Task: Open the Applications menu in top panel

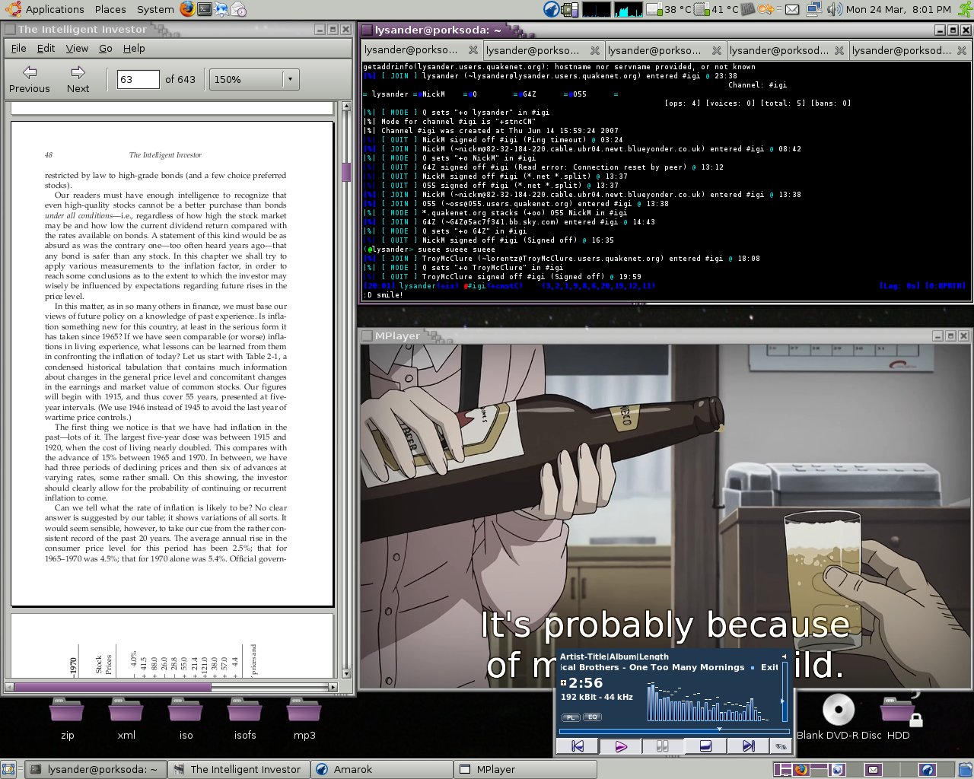Action: pyautogui.click(x=46, y=9)
